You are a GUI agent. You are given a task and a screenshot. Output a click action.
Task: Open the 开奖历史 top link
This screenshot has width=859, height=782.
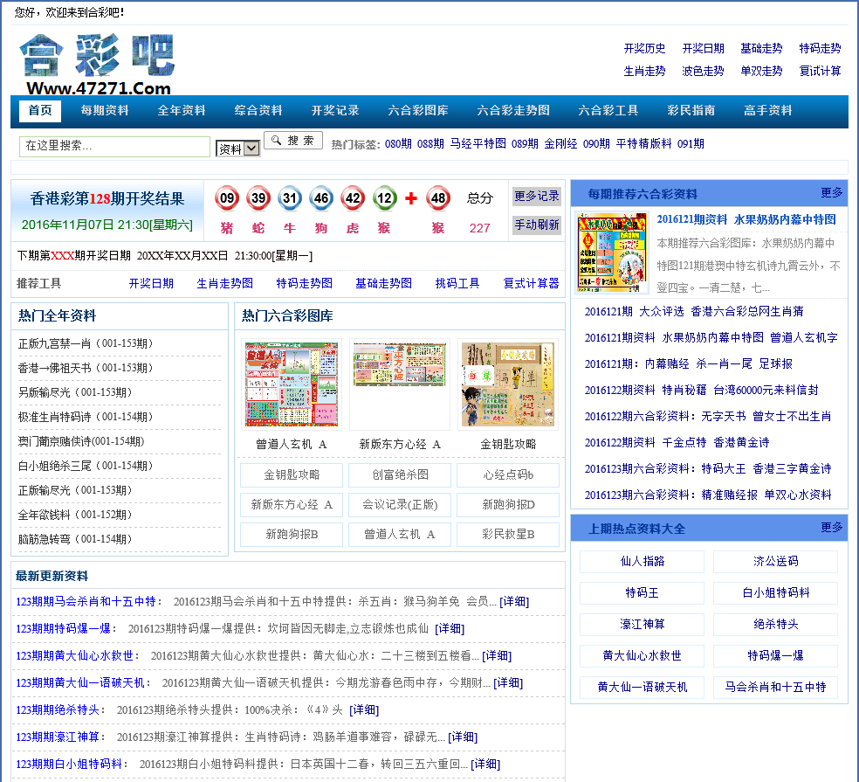pyautogui.click(x=645, y=49)
